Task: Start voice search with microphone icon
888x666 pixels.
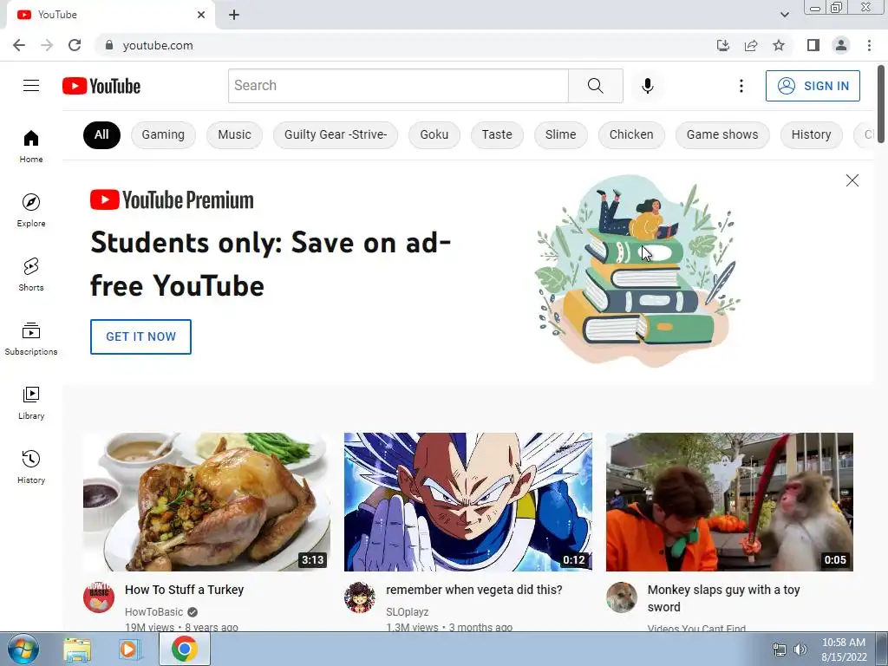Action: 647,86
